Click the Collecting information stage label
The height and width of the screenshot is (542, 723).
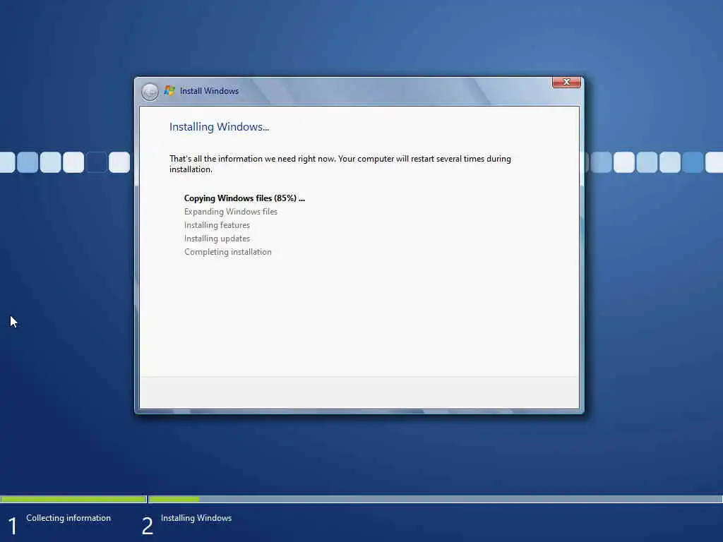(68, 518)
